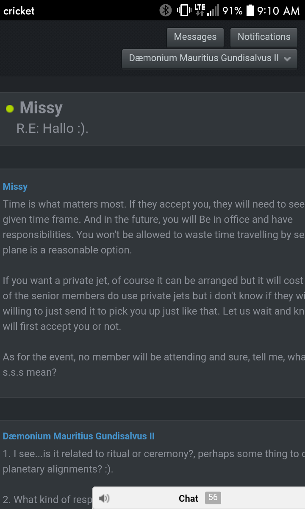Click the R.E: Hallo :). subject line

(53, 129)
